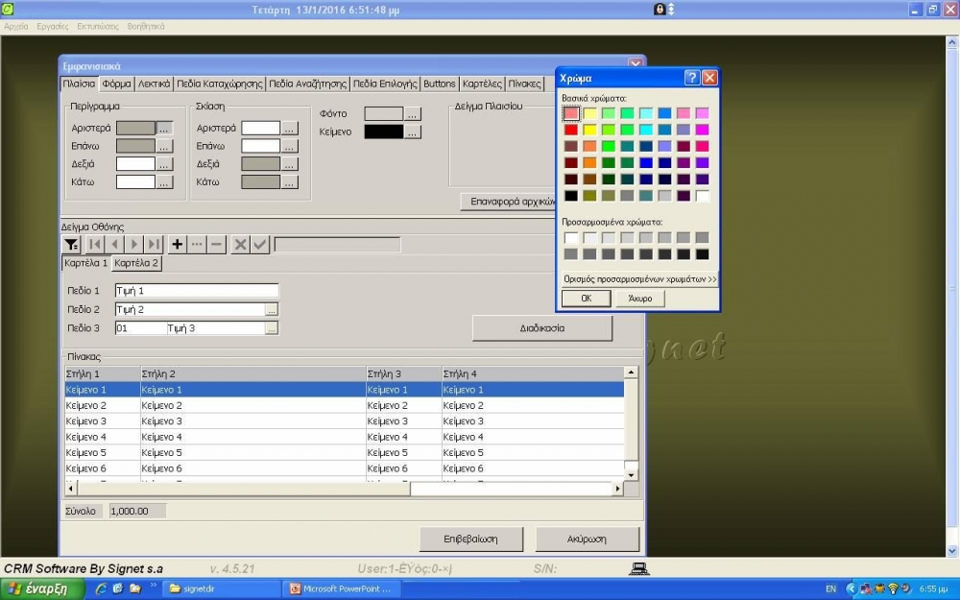
Task: Confirm edit with checkmark toolbar icon
Action: pos(260,244)
